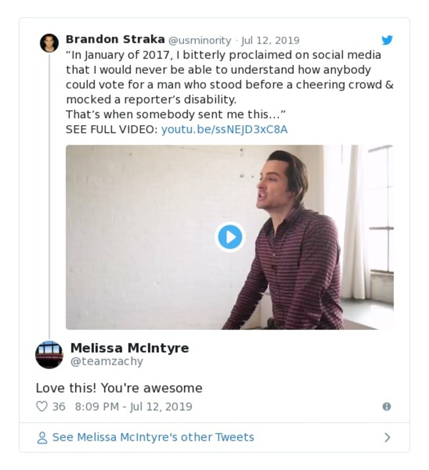The image size is (429, 470).
Task: Click the Melissa McIntyre display name
Action: click(x=129, y=348)
